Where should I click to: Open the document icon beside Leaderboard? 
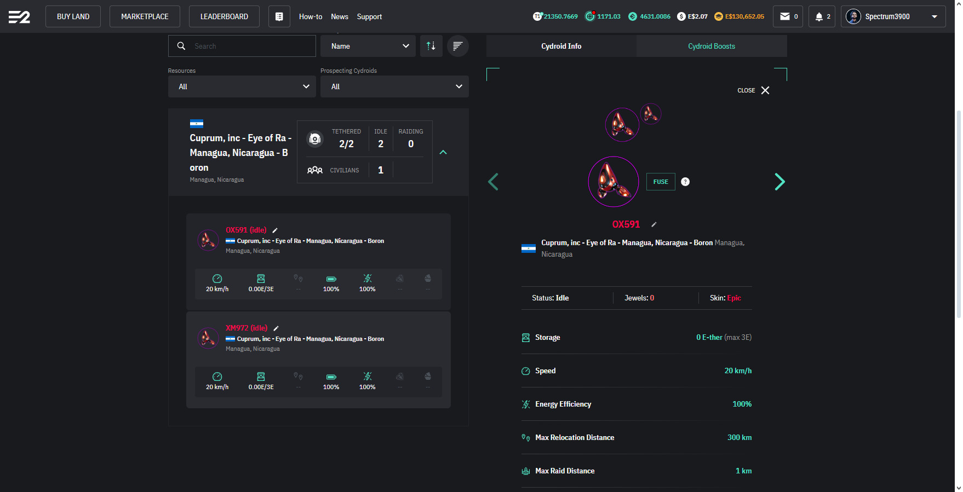coord(279,16)
